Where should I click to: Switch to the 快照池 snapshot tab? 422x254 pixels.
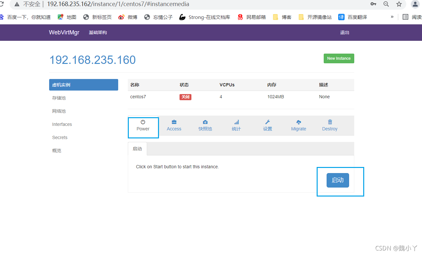(205, 126)
